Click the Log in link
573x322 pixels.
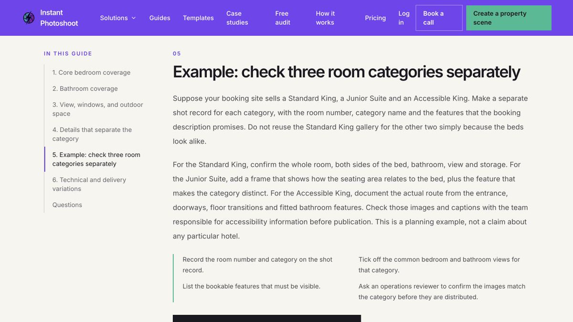tap(404, 18)
